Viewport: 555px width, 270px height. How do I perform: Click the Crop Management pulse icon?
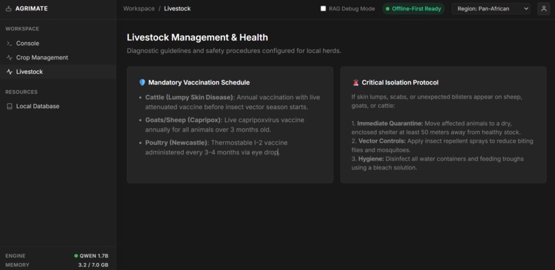click(10, 57)
